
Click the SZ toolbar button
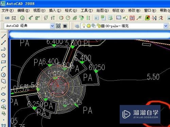pyautogui.click(x=14, y=18)
